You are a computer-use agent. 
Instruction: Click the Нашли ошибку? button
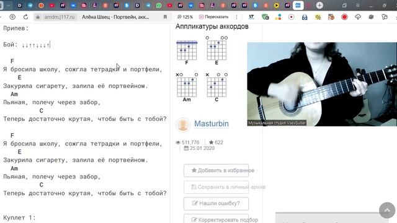coord(216,204)
